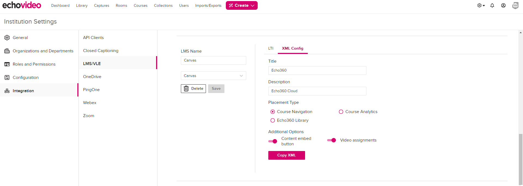Click the scrollbar up arrow
This screenshot has width=523, height=186.
[x=521, y=33]
